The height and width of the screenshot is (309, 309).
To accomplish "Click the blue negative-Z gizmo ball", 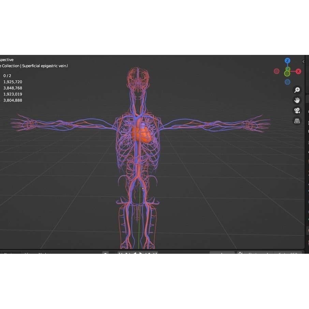I will tap(288, 82).
